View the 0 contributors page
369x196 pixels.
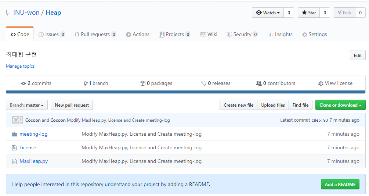coord(275,83)
